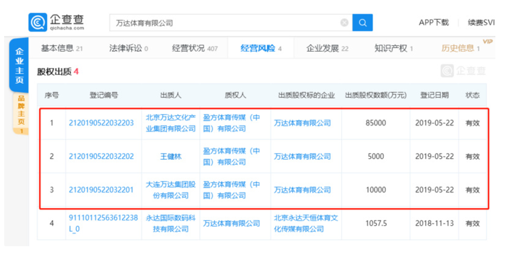
Task: Clear the search box with the X icon
Action: pos(344,23)
